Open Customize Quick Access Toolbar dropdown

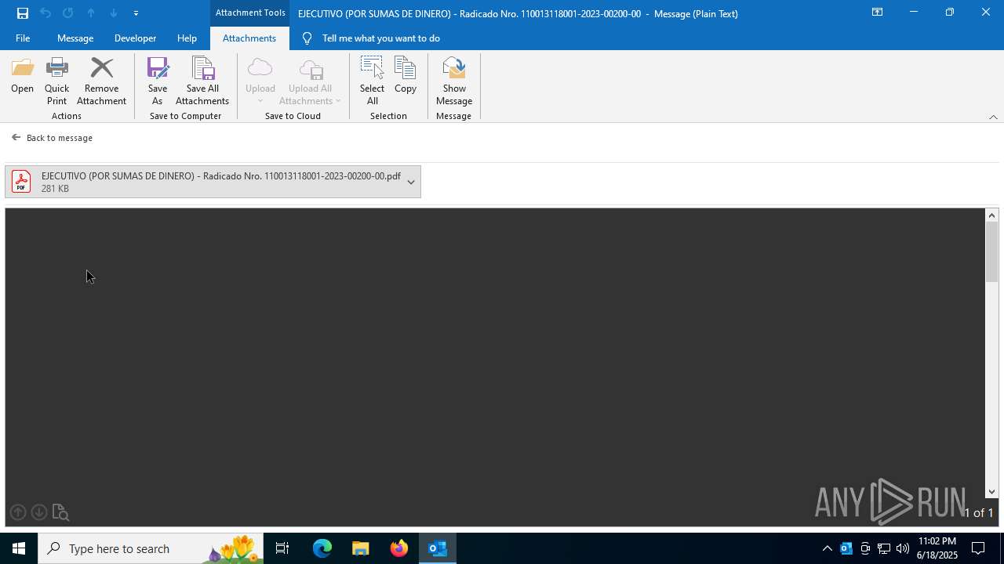click(x=136, y=13)
